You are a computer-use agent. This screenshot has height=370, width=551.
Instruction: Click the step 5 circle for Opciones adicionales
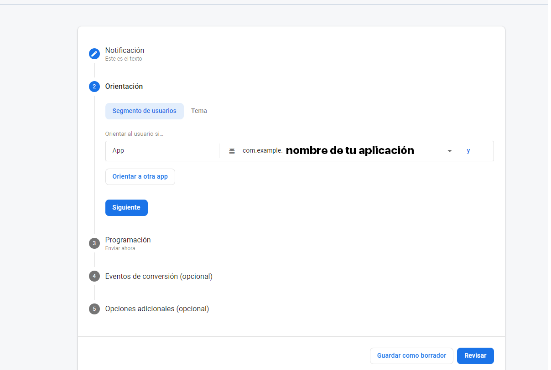coord(94,308)
